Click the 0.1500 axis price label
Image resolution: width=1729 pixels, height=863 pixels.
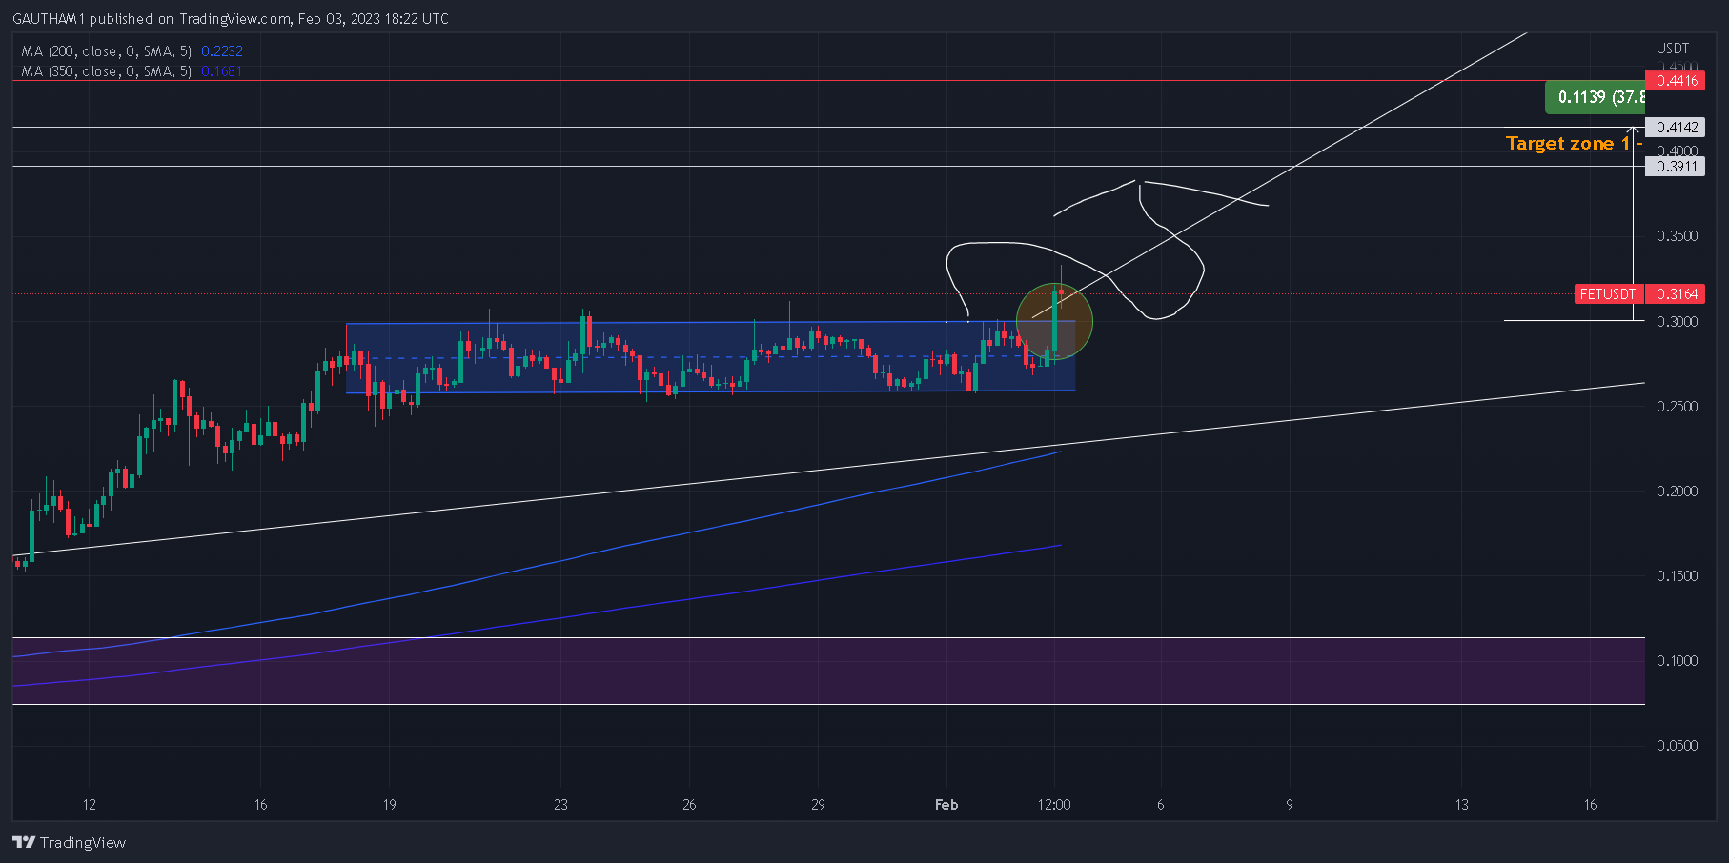click(1677, 576)
